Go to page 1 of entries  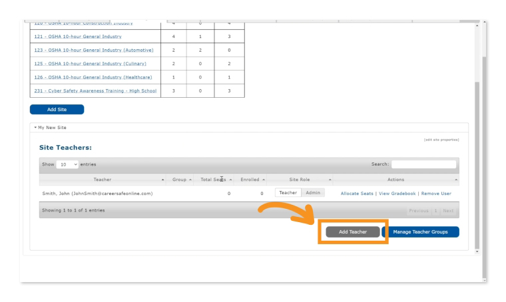435,210
